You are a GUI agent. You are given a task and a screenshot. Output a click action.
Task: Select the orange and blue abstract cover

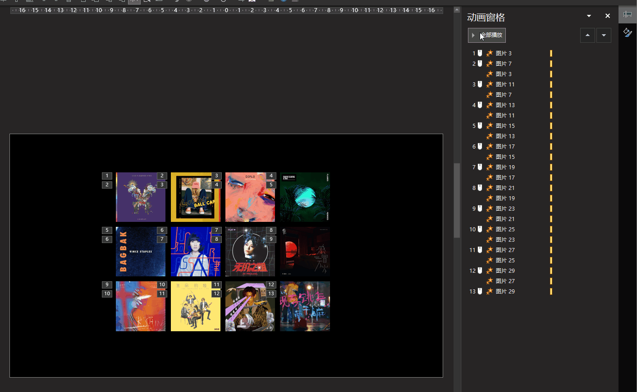pyautogui.click(x=141, y=306)
